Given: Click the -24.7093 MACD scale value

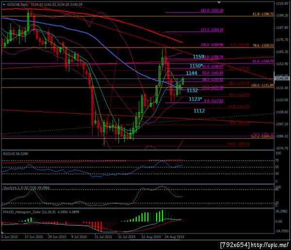Looking at the screenshot, I should [x=281, y=231].
